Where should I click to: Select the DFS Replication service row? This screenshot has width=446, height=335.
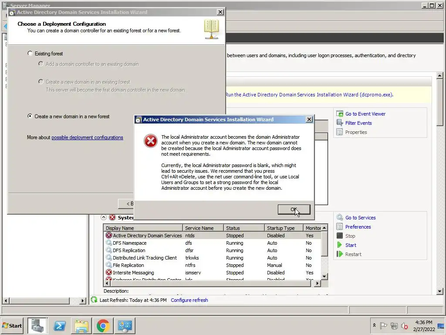pos(213,250)
